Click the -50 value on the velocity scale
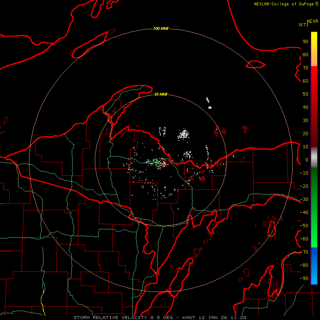Image resolution: width=320 pixels, height=320 pixels. [x=304, y=226]
